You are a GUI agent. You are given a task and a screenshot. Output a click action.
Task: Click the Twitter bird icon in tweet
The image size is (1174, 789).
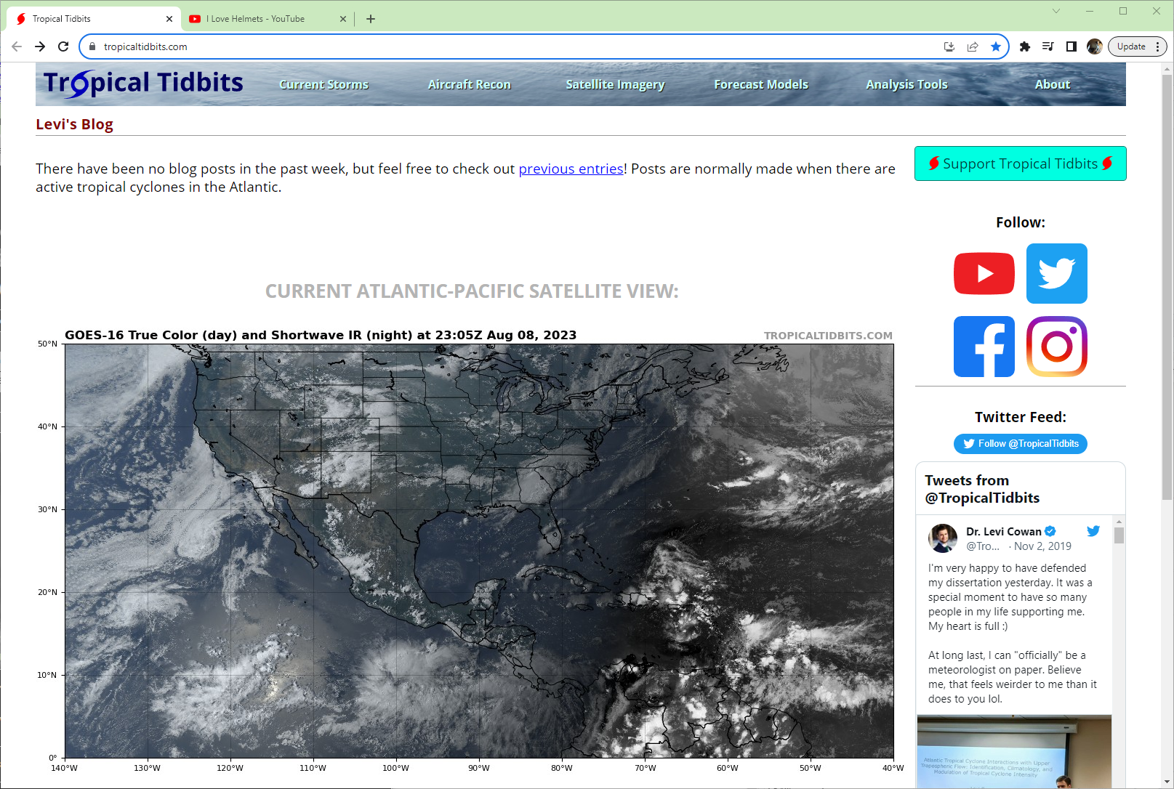tap(1093, 531)
